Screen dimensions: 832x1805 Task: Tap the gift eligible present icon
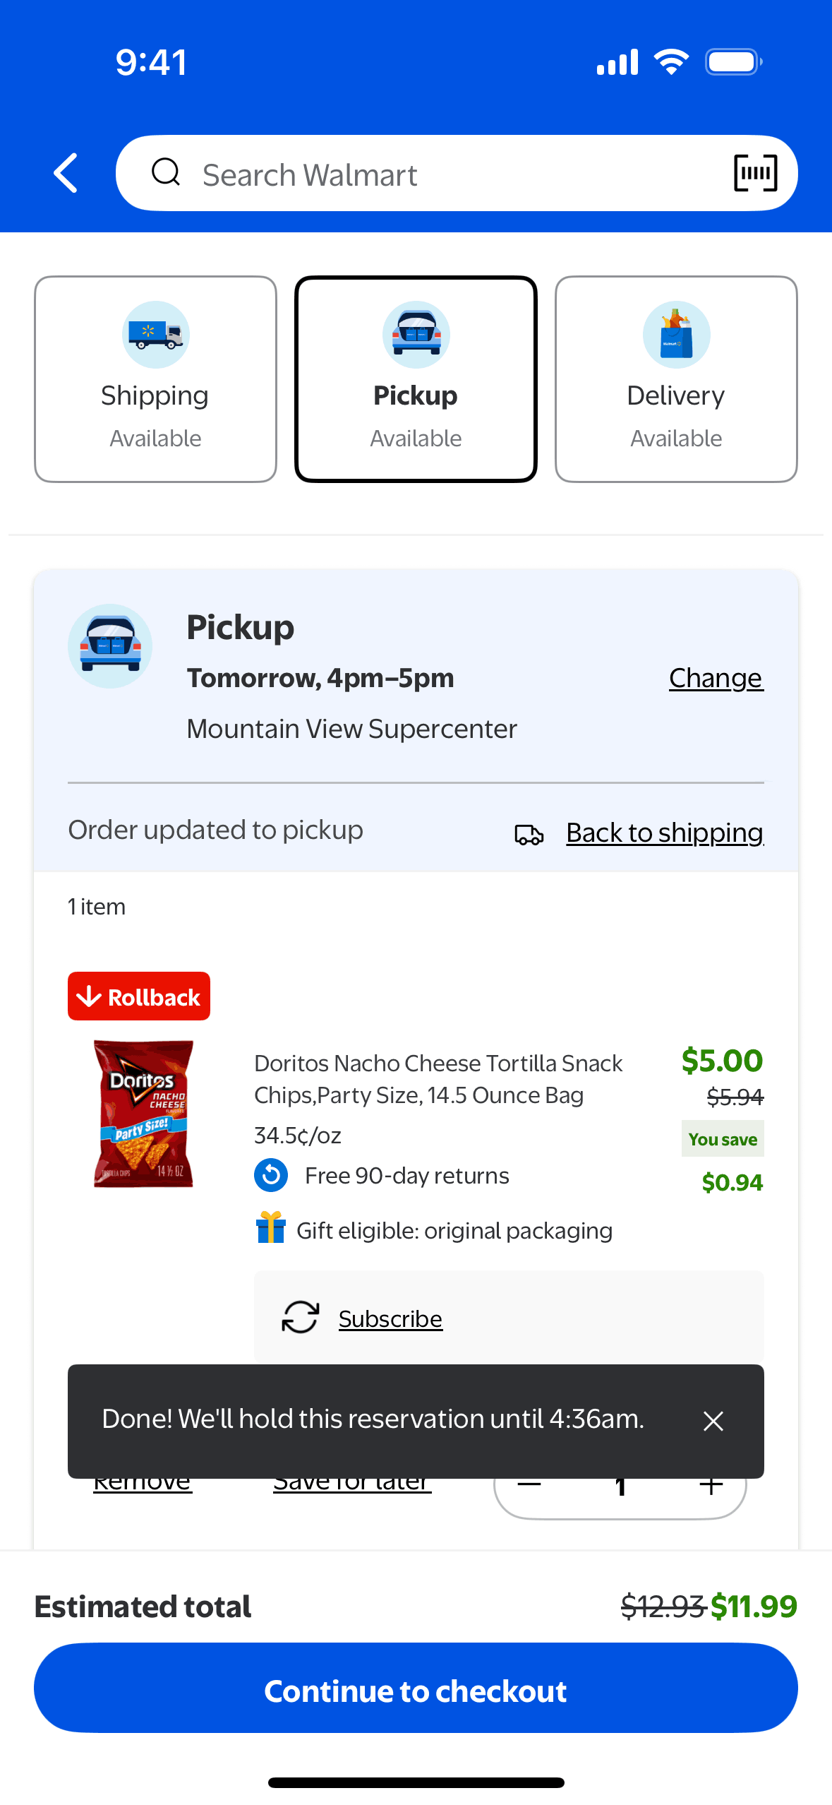coord(271,1227)
